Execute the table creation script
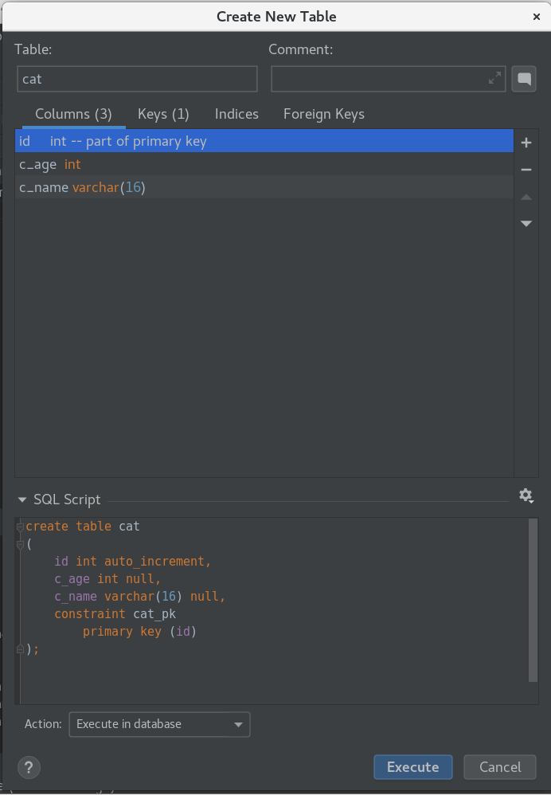 tap(412, 767)
